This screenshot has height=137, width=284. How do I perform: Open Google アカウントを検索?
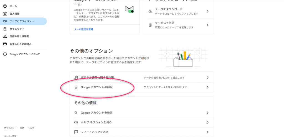(x=142, y=113)
